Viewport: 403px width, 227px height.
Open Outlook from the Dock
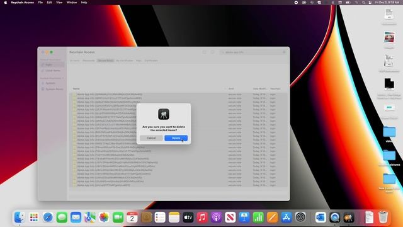pyautogui.click(x=321, y=218)
